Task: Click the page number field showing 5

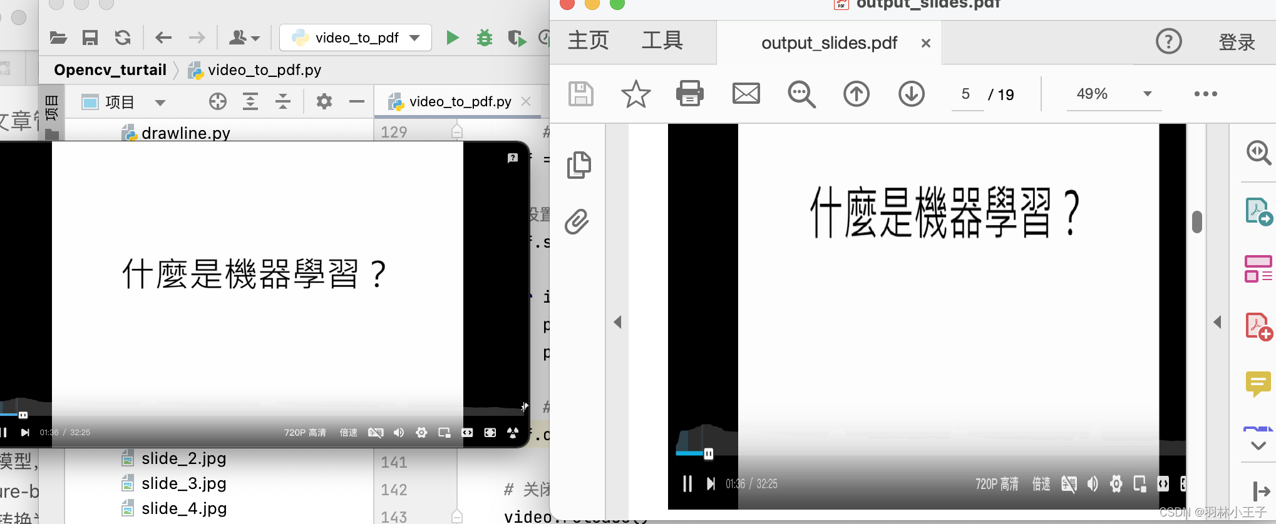Action: [x=967, y=94]
